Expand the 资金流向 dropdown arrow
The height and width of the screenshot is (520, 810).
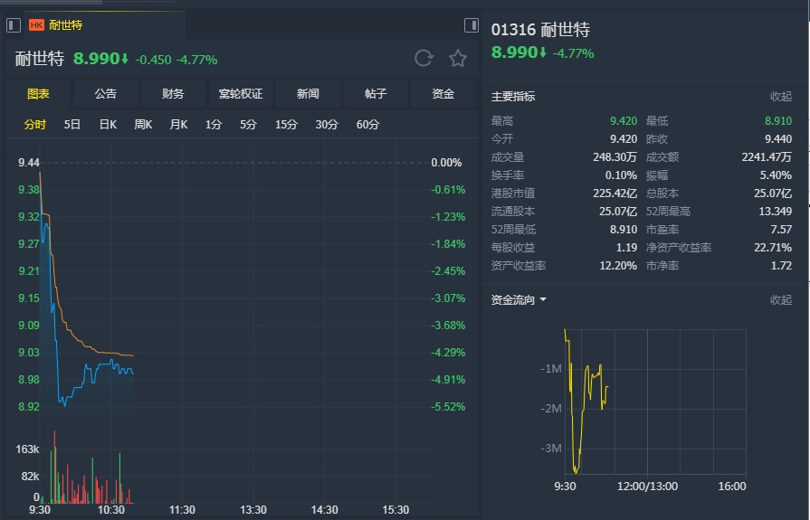click(x=543, y=300)
